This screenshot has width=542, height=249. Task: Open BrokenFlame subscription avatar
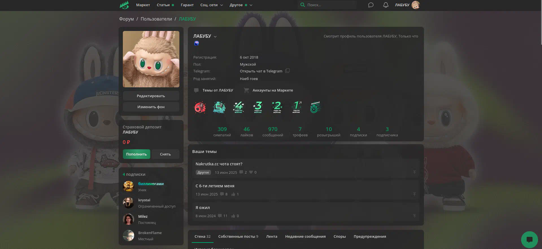click(x=128, y=235)
